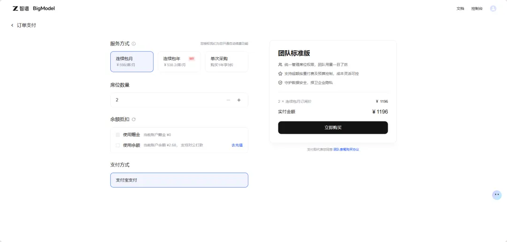Viewport: 507px width, 242px height.
Task: Open 文档 in the top navigation
Action: 461,9
